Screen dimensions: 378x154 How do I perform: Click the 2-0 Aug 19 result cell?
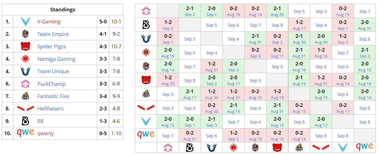[x=168, y=53]
